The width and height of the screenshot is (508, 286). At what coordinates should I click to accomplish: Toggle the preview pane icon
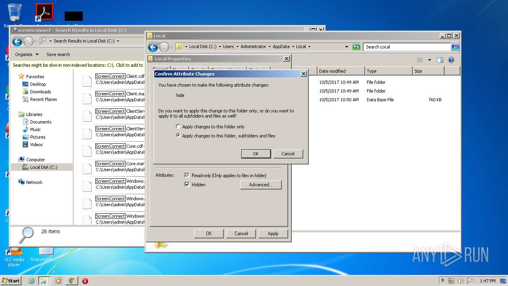[440, 60]
